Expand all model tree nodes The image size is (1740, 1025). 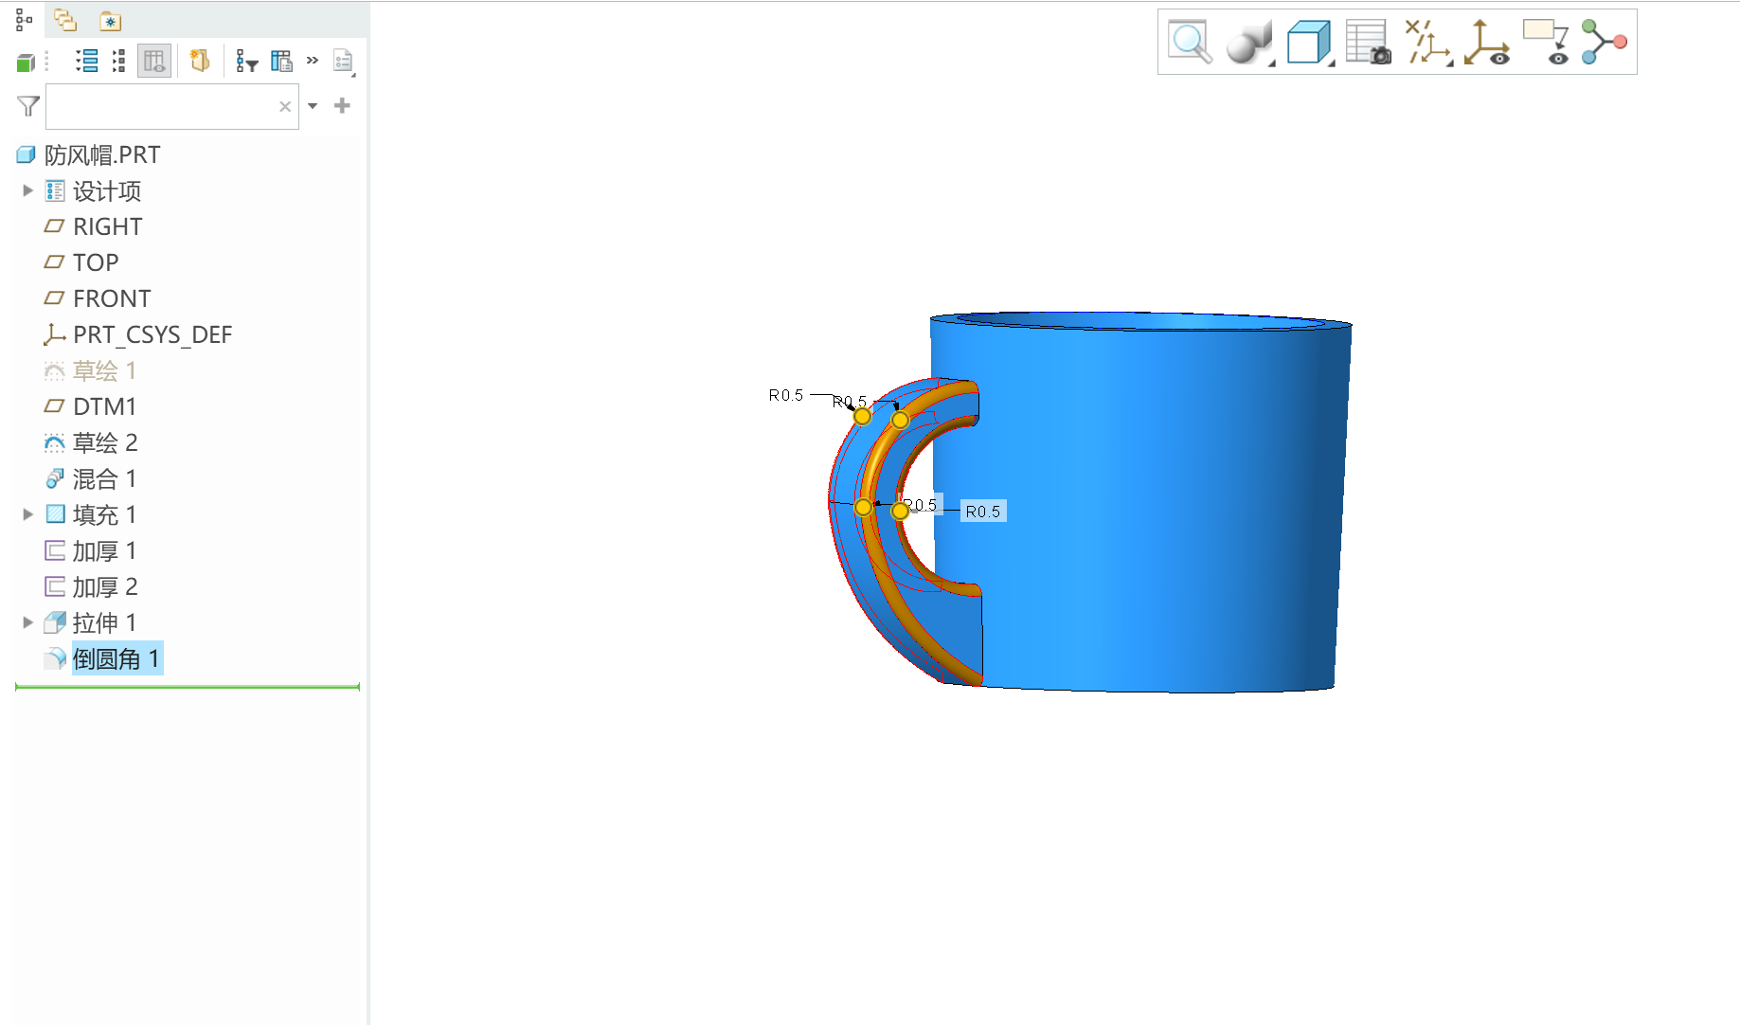pyautogui.click(x=87, y=62)
